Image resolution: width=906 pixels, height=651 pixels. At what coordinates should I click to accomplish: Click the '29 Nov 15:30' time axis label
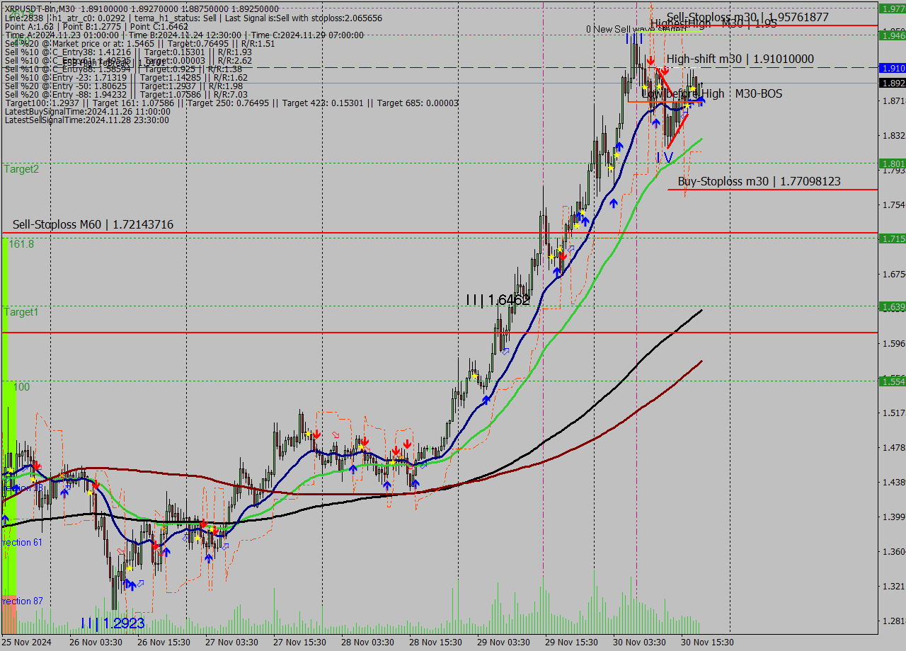click(573, 643)
